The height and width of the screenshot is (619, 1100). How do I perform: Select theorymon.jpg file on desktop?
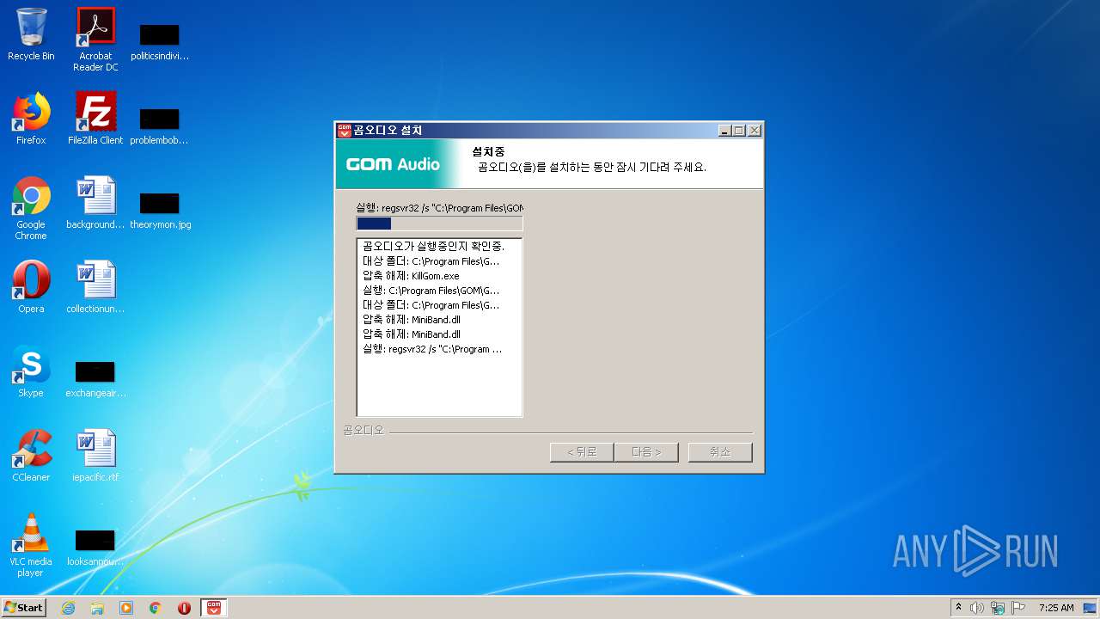pyautogui.click(x=160, y=210)
